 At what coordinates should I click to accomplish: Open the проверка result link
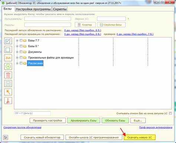point(135,34)
